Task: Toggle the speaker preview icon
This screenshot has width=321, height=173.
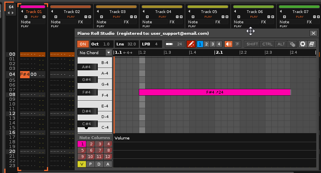Action: coord(228,44)
